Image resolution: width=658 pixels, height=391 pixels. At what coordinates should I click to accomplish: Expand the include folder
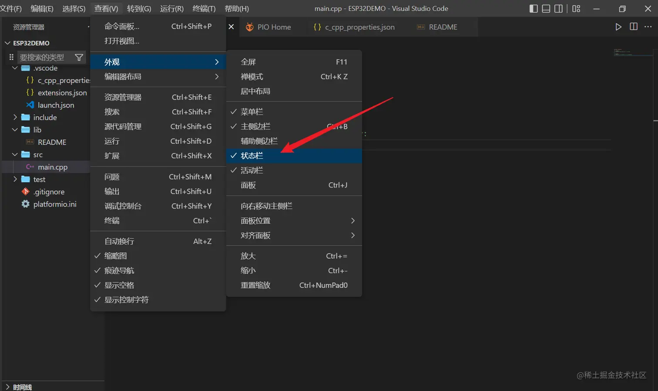(15, 117)
